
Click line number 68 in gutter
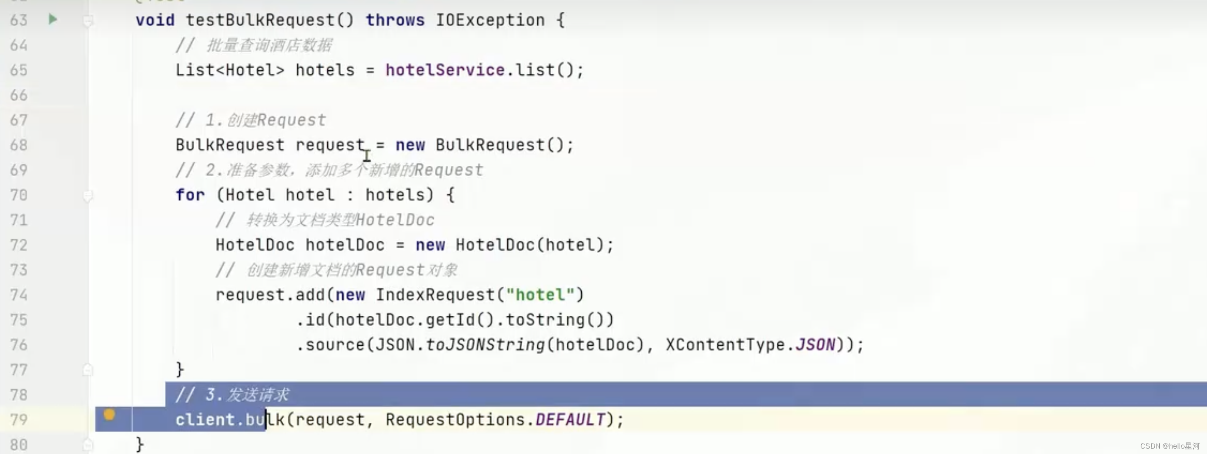pyautogui.click(x=19, y=145)
